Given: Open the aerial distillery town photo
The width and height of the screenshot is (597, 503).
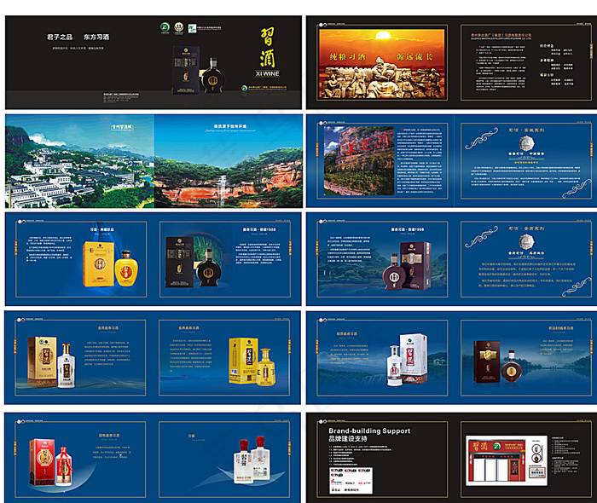Looking at the screenshot, I should [79, 161].
